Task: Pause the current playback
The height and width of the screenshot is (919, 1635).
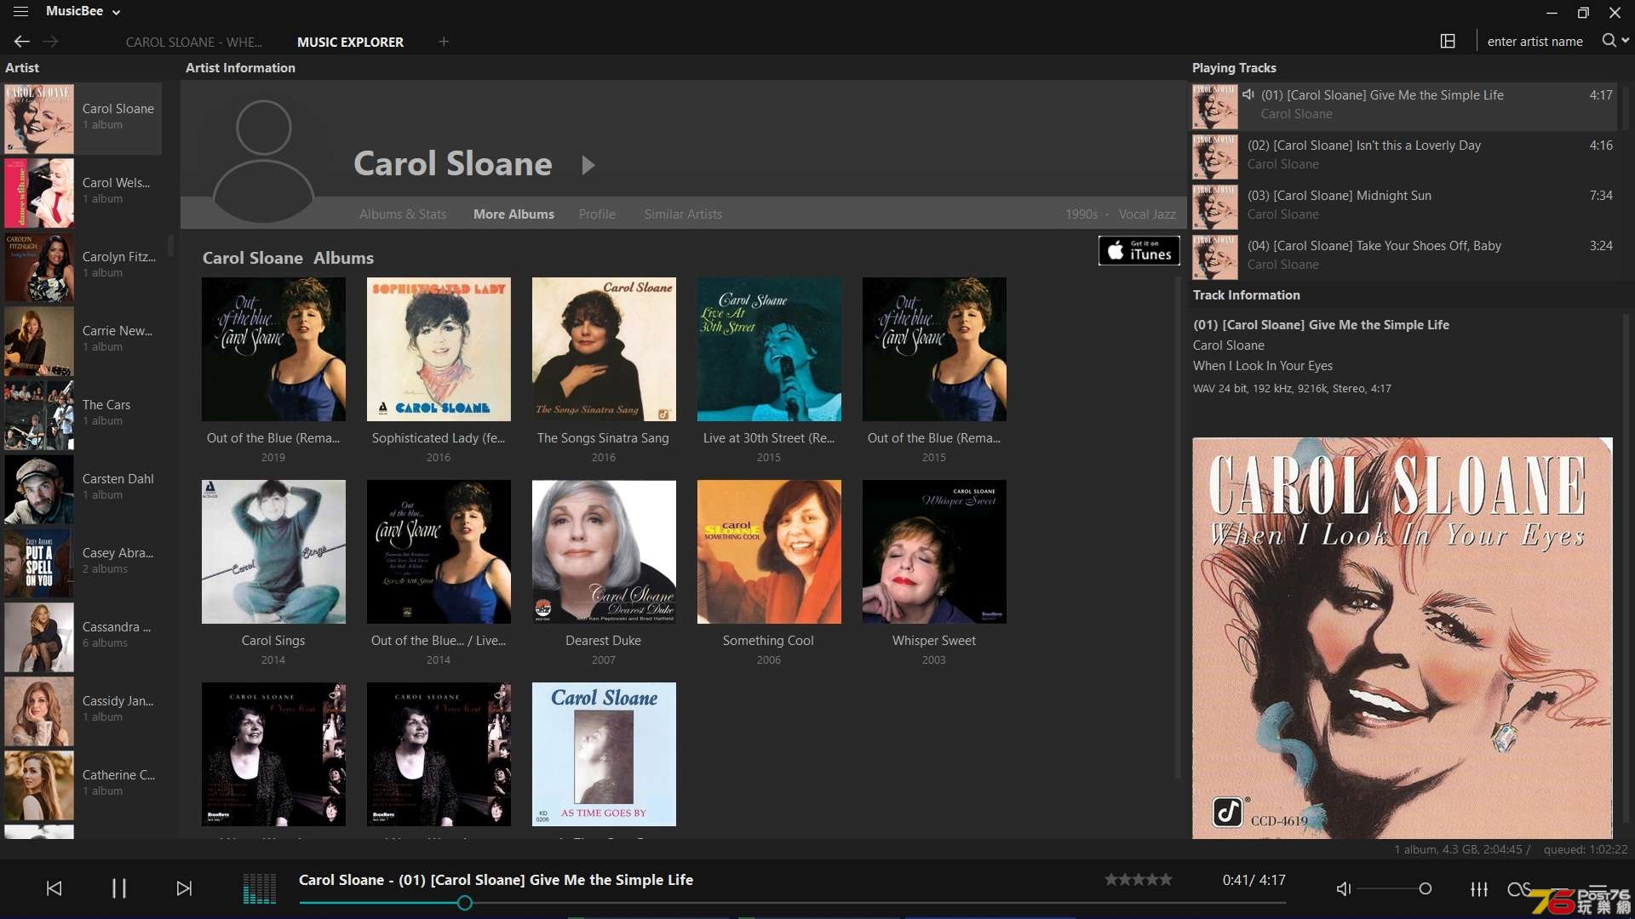Action: point(119,888)
